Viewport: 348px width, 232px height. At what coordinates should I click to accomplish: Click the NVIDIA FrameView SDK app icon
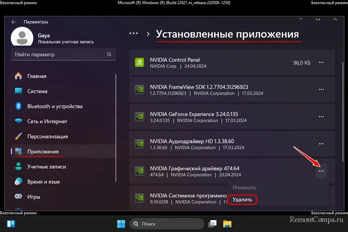tap(140, 90)
